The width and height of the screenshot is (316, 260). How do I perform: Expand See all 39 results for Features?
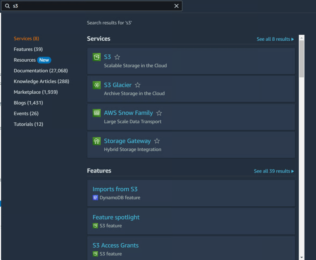point(274,171)
